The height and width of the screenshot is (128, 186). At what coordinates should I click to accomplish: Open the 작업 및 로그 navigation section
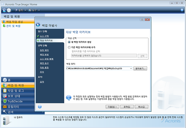tap(18, 91)
